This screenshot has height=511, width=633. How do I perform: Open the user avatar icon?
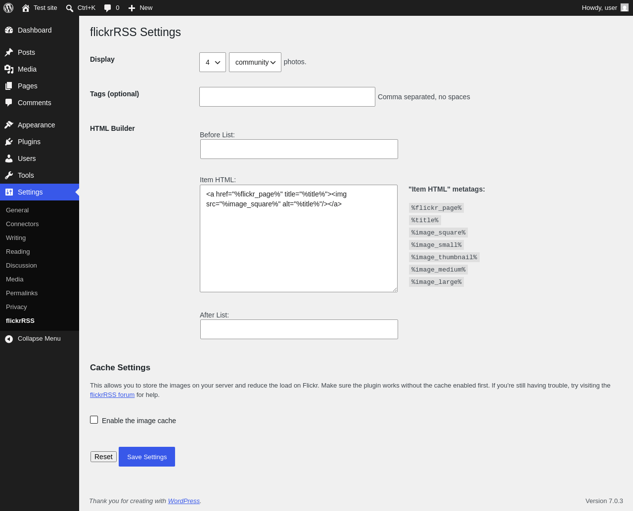(x=625, y=8)
